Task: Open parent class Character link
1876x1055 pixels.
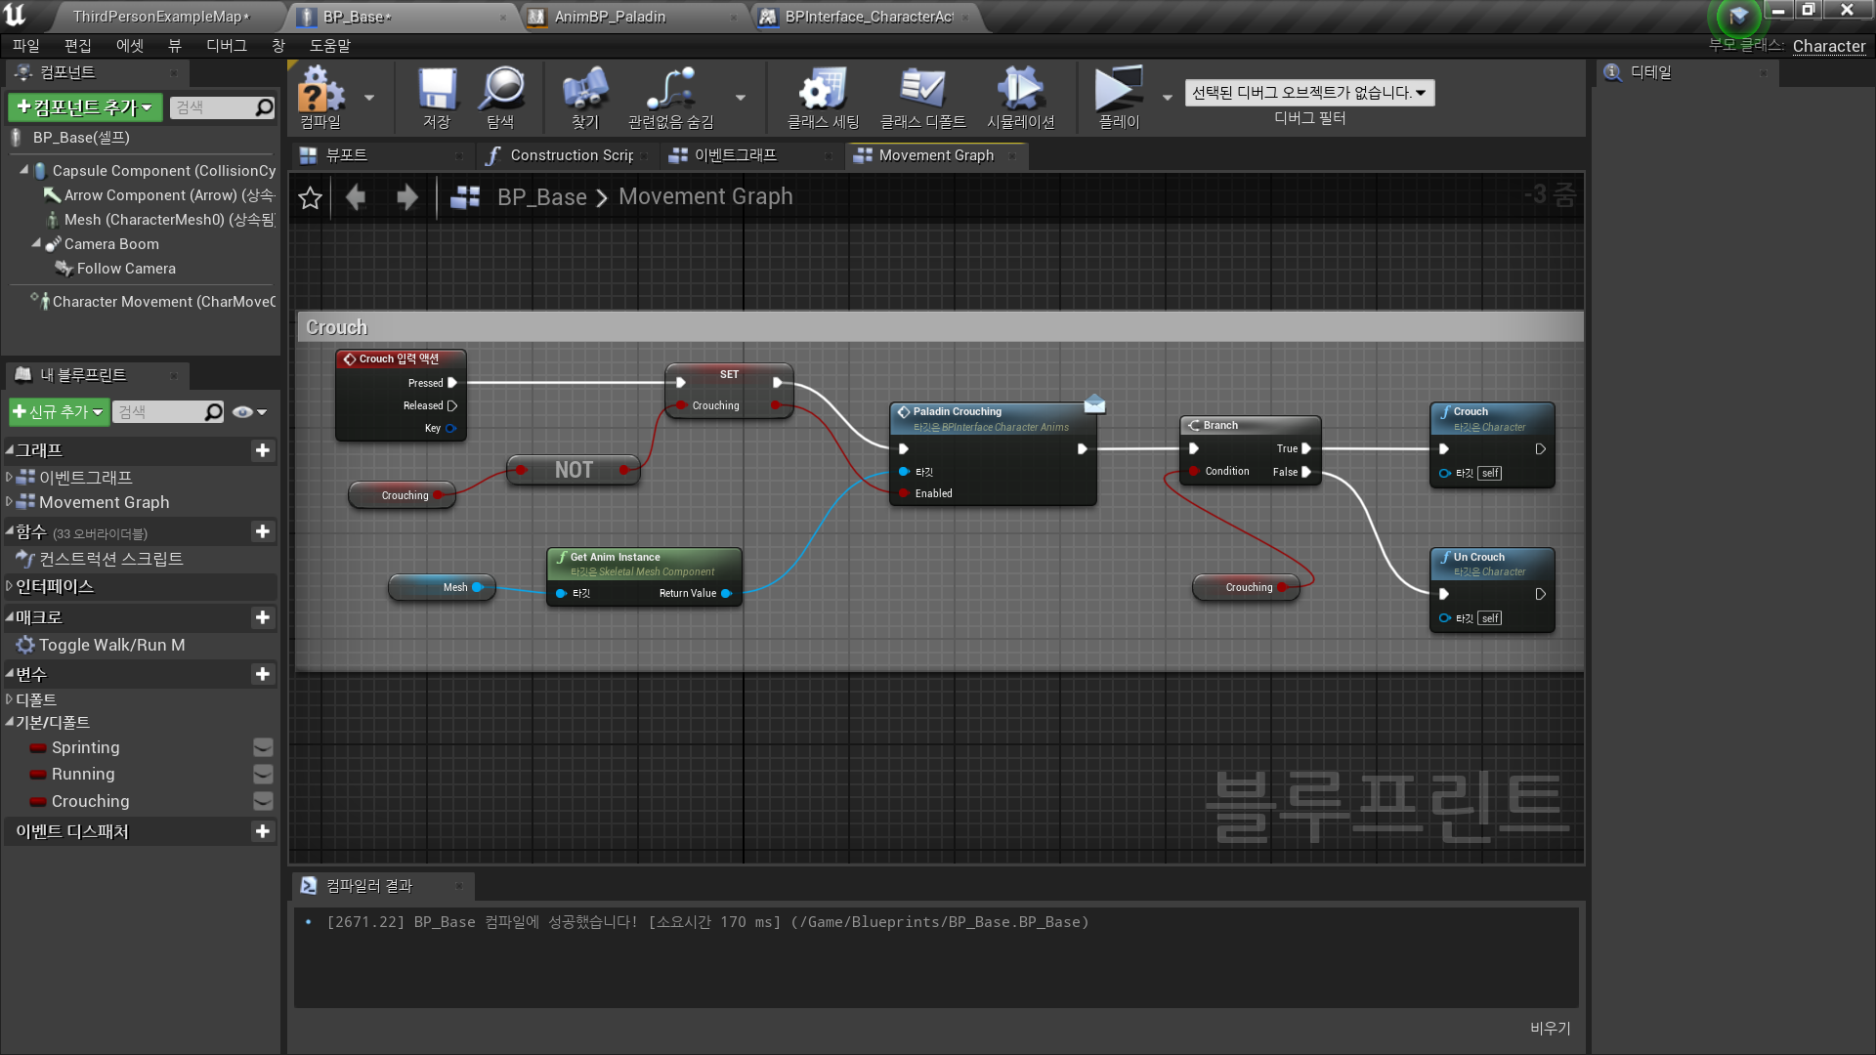Action: click(1828, 46)
